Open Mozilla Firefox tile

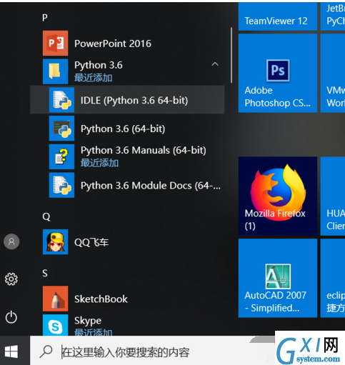pos(278,196)
